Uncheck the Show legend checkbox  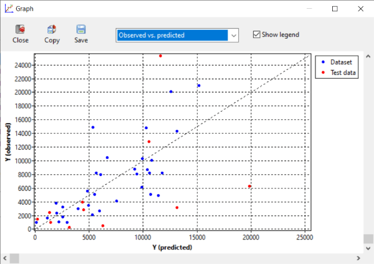click(256, 34)
